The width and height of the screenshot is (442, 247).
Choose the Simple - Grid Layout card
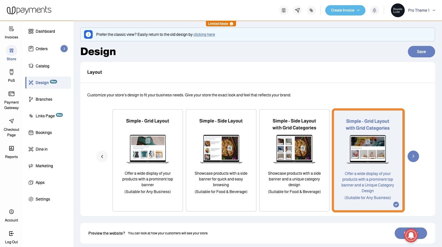click(x=147, y=160)
